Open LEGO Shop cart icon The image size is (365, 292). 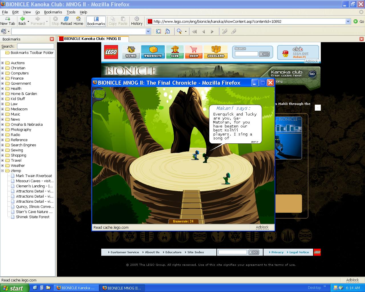[194, 52]
